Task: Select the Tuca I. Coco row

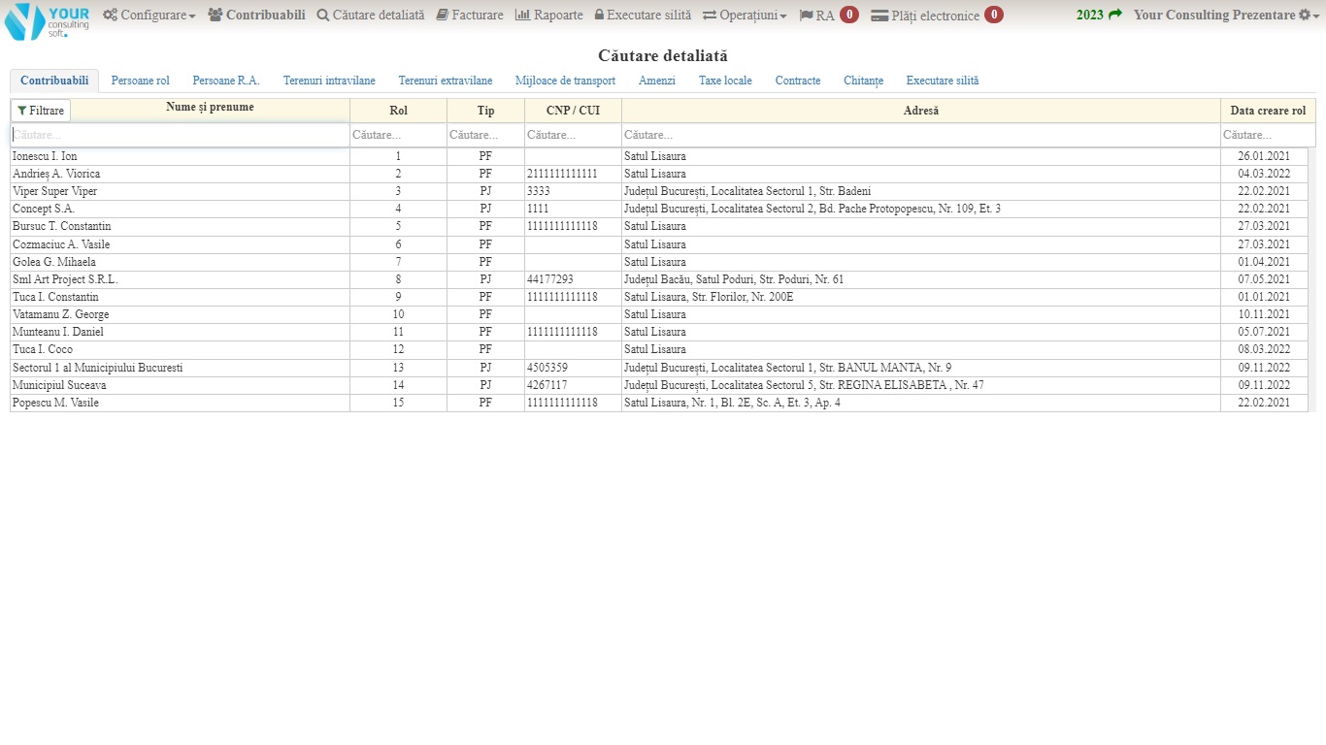Action: (659, 349)
